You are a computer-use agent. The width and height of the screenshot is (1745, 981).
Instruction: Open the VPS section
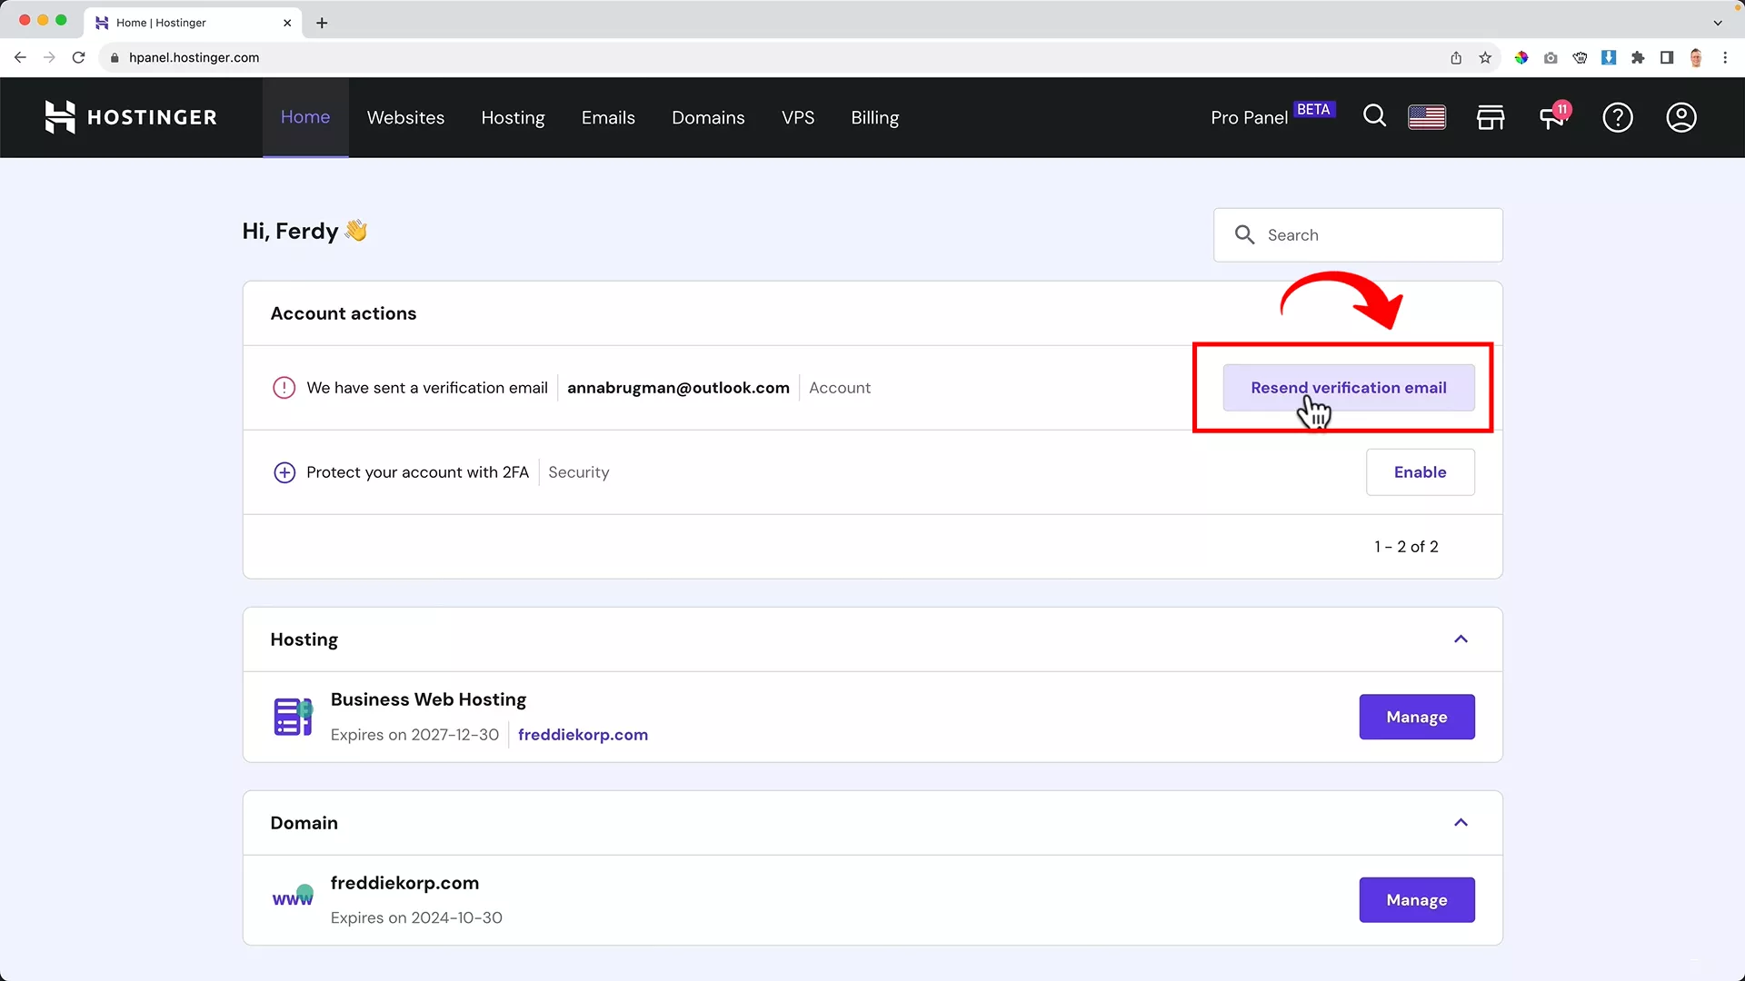point(797,117)
